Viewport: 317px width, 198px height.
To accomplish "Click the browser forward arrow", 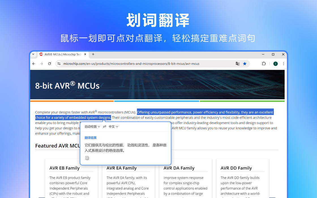I will click(x=41, y=64).
